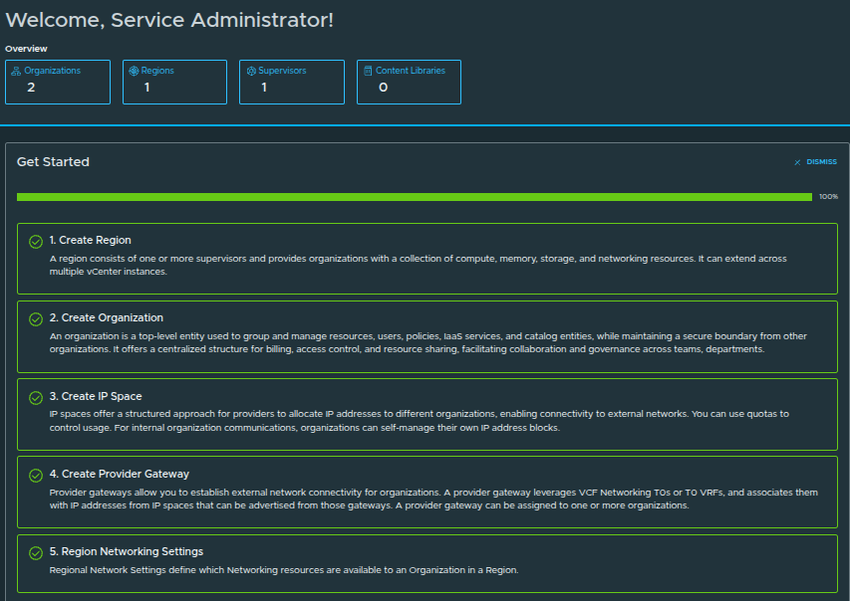
Task: Click the green Get Started progress bar
Action: coord(414,197)
